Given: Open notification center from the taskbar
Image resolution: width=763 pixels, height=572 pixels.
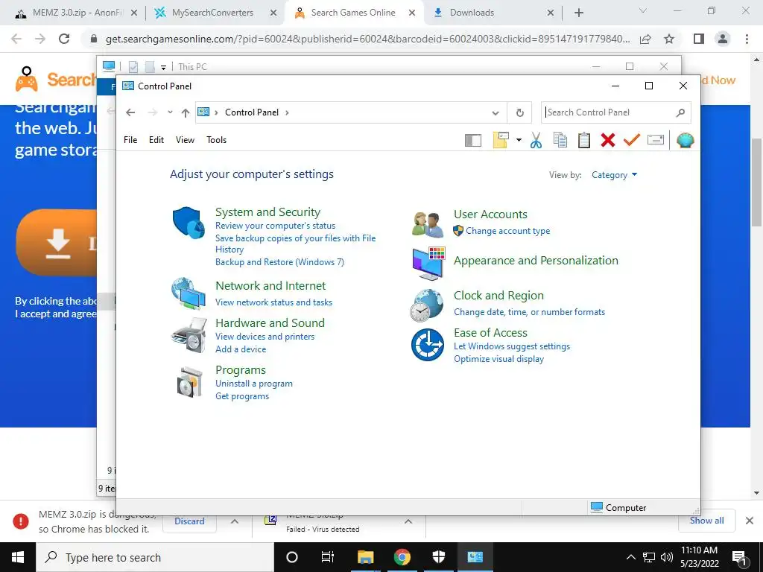Looking at the screenshot, I should pyautogui.click(x=739, y=557).
